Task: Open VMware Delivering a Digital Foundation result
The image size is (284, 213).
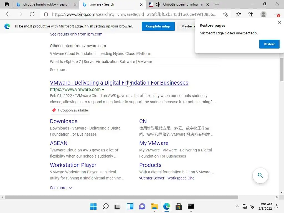Action: [x=119, y=83]
